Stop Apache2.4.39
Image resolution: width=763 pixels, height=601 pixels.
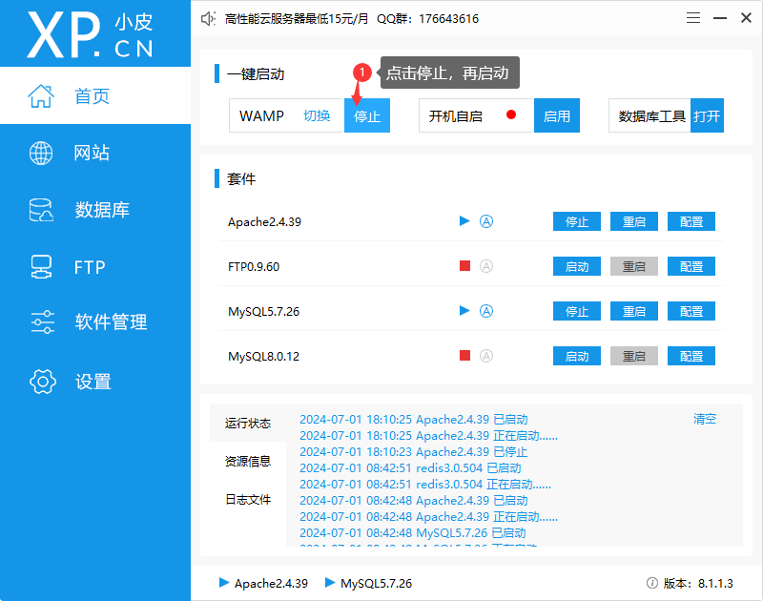point(577,221)
